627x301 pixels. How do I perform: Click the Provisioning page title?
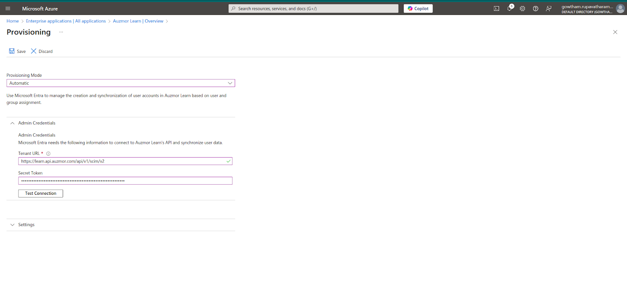click(29, 32)
